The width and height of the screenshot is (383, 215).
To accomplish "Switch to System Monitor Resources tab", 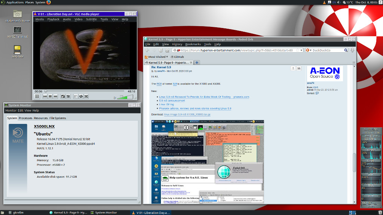I will coord(40,118).
